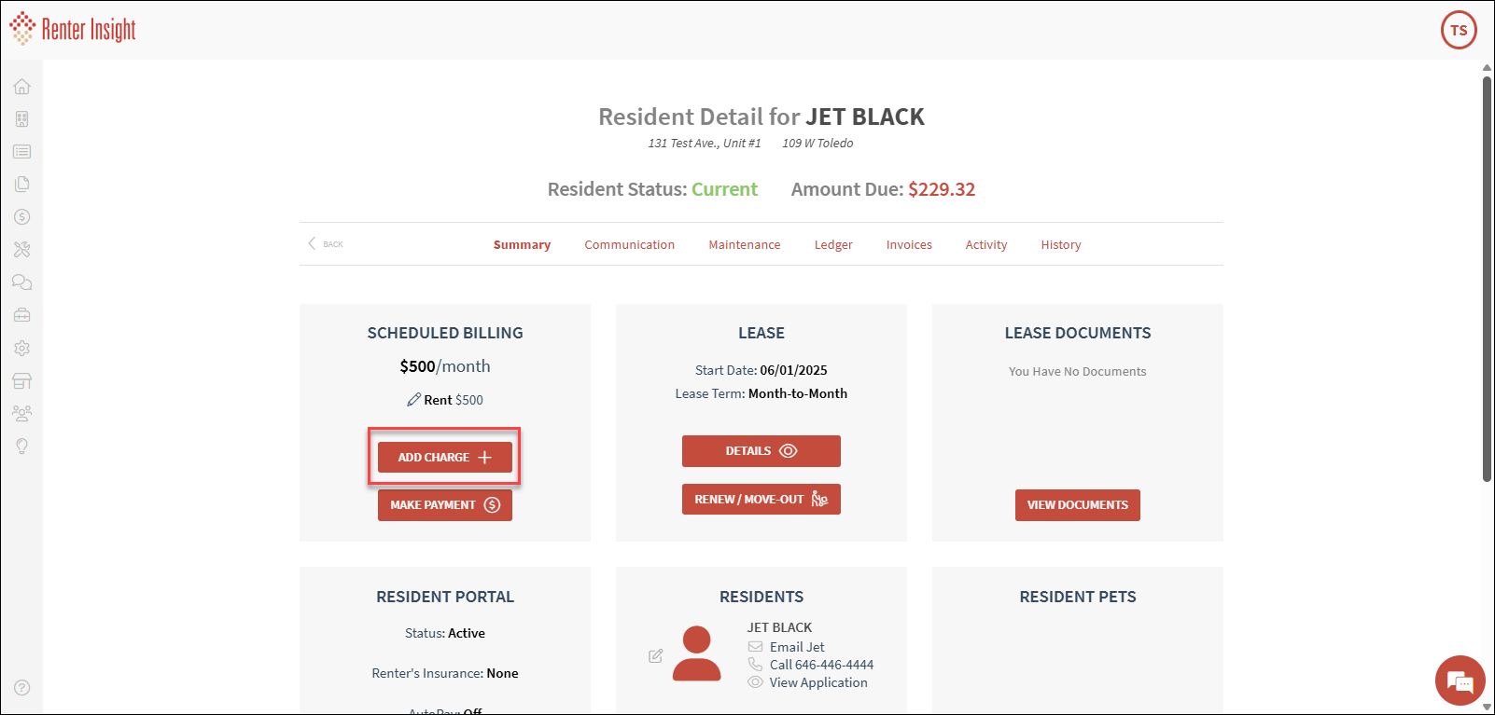
Task: Open the gear settings icon in sidebar
Action: click(x=22, y=348)
